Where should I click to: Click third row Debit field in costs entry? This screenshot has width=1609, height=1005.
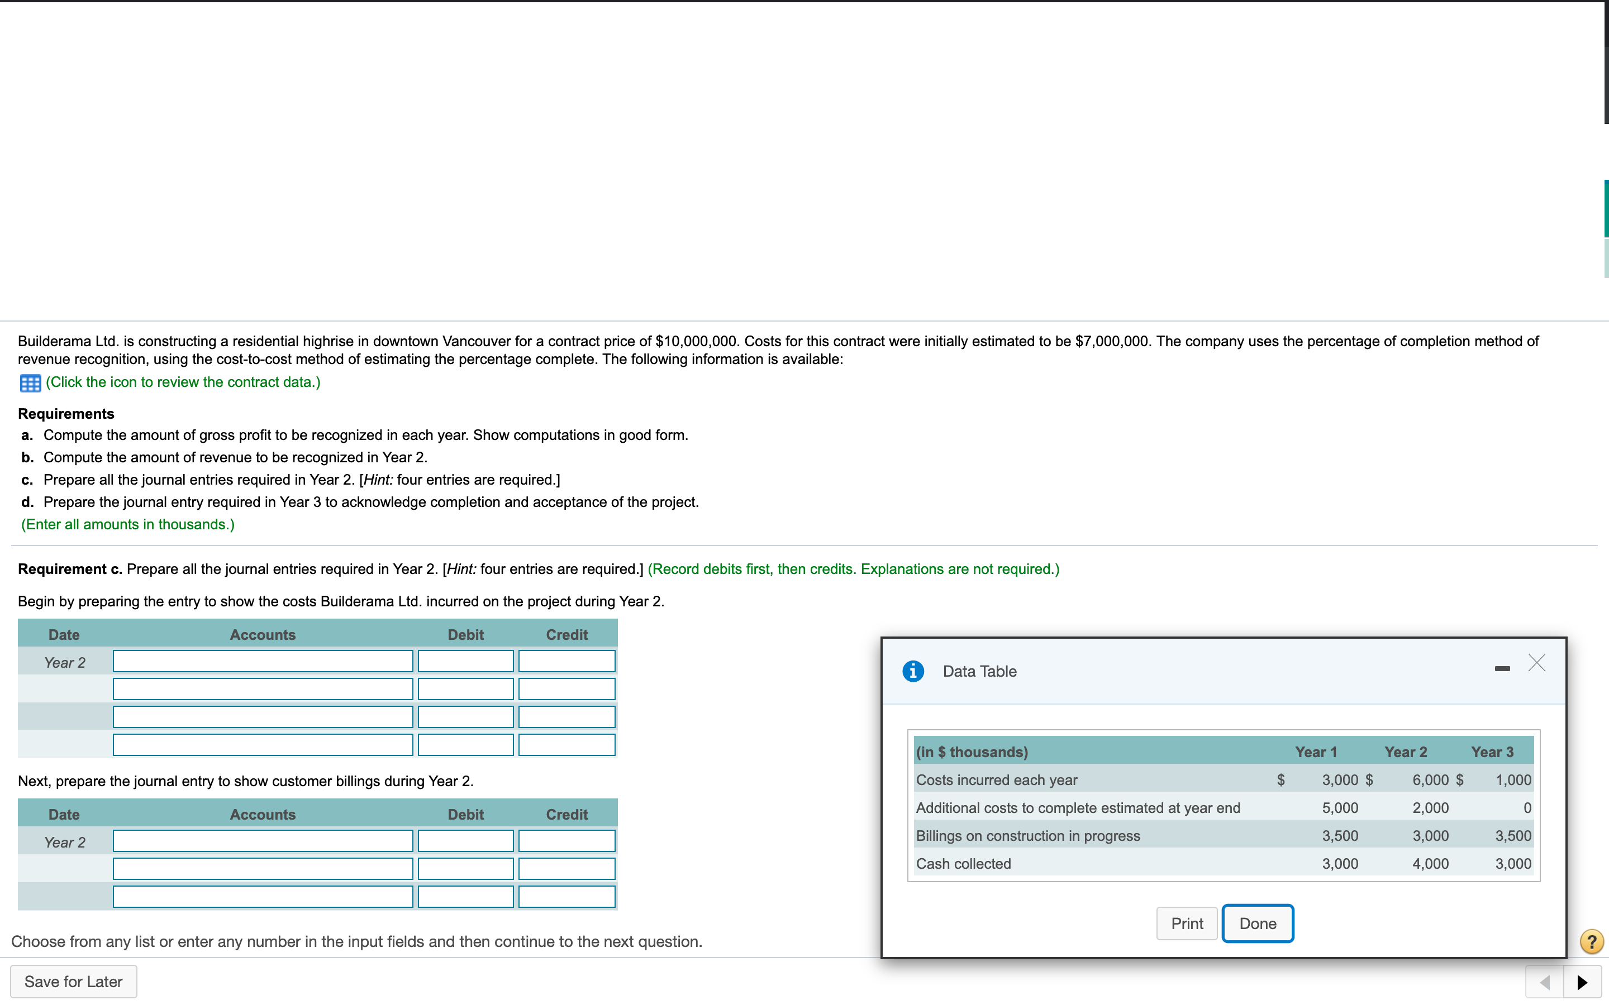pos(465,717)
